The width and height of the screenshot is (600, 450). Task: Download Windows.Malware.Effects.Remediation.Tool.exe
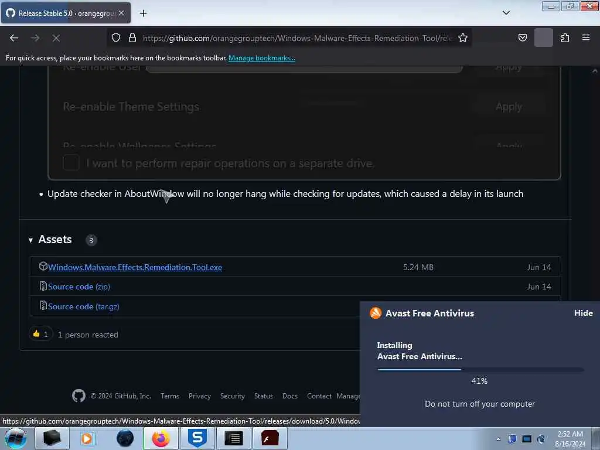pyautogui.click(x=135, y=267)
